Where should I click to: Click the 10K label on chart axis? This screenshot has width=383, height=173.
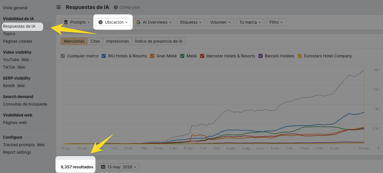376,70
